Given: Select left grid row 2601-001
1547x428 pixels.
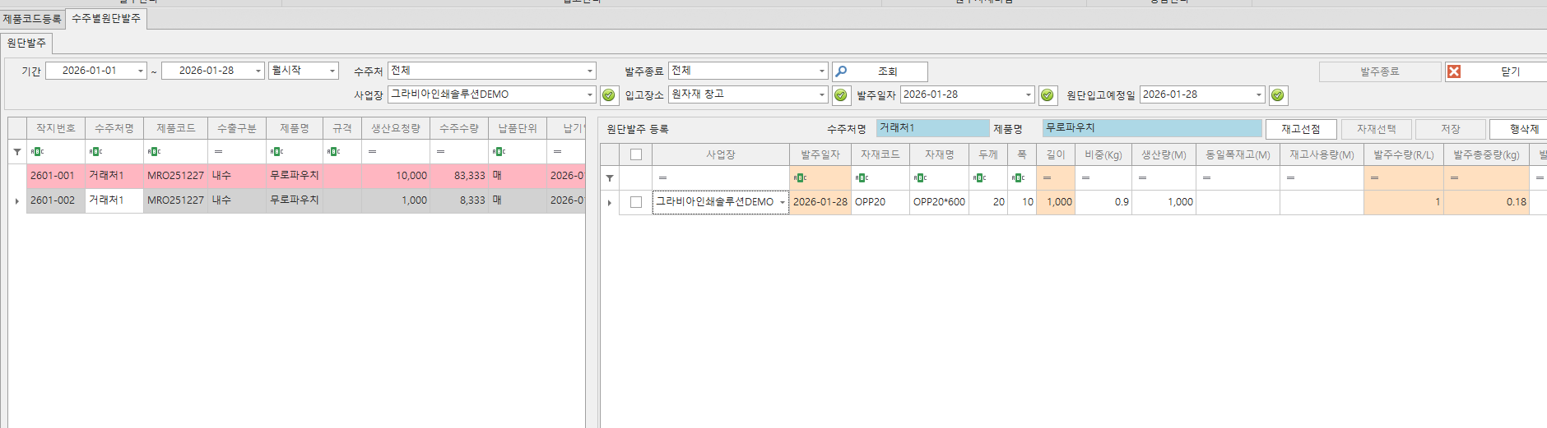Looking at the screenshot, I should tap(306, 176).
